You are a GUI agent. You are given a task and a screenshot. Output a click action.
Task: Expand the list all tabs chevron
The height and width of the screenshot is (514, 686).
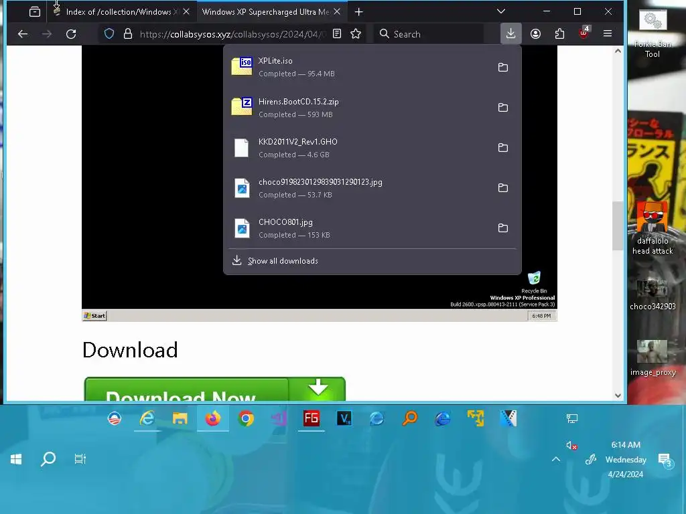(x=501, y=11)
